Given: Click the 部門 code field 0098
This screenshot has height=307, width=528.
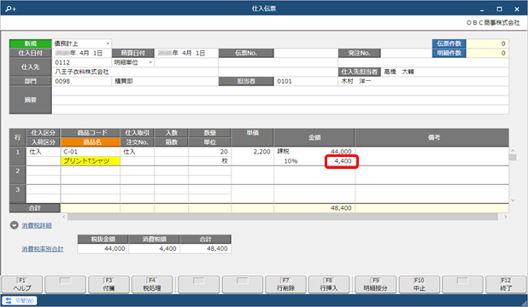Looking at the screenshot, I should click(81, 81).
